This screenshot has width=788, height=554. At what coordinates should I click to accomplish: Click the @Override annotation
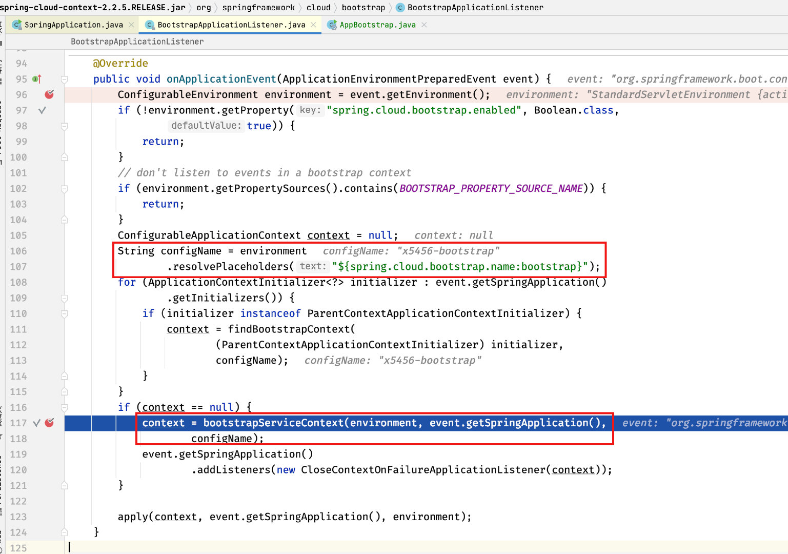pyautogui.click(x=120, y=63)
